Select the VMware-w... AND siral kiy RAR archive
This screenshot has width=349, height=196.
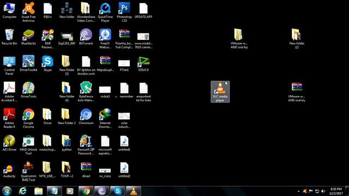297,92
